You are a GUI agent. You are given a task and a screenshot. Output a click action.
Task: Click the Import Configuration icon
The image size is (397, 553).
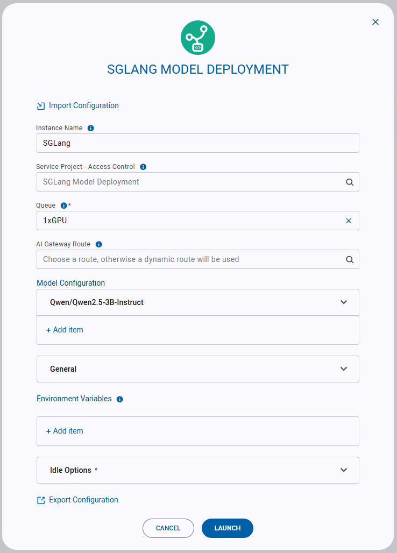41,105
